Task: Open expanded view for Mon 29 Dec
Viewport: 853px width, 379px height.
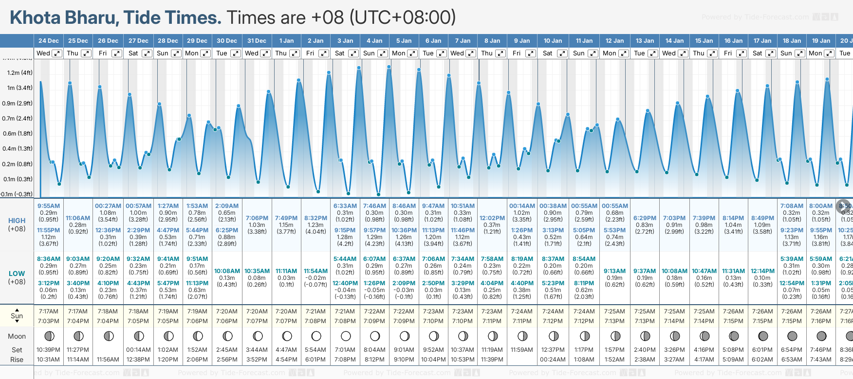Action: point(205,53)
